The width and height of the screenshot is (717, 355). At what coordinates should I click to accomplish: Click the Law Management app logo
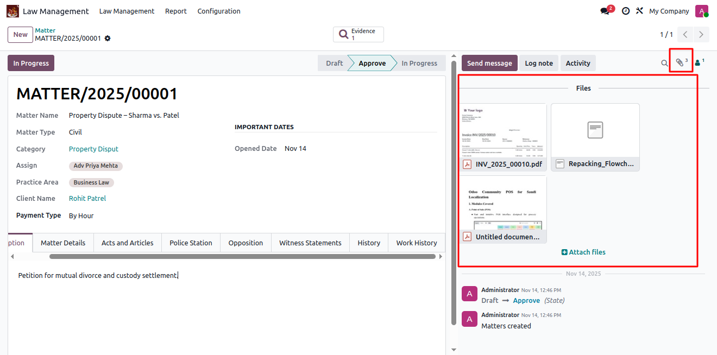coord(12,11)
